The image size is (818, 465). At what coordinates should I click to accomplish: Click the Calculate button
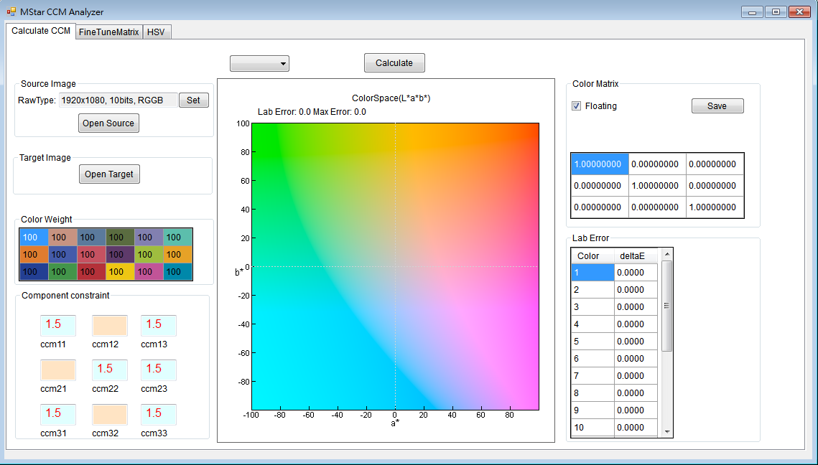tap(394, 62)
